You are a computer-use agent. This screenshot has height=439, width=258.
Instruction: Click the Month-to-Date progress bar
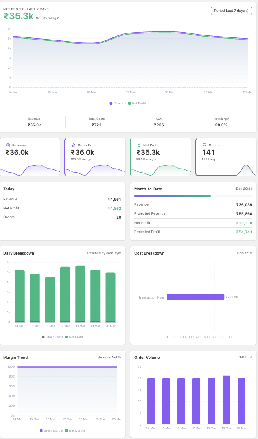tap(193, 196)
